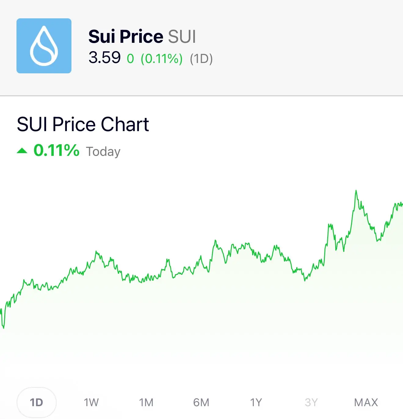Switch chart to 1M range
Image resolution: width=403 pixels, height=419 pixels.
146,402
